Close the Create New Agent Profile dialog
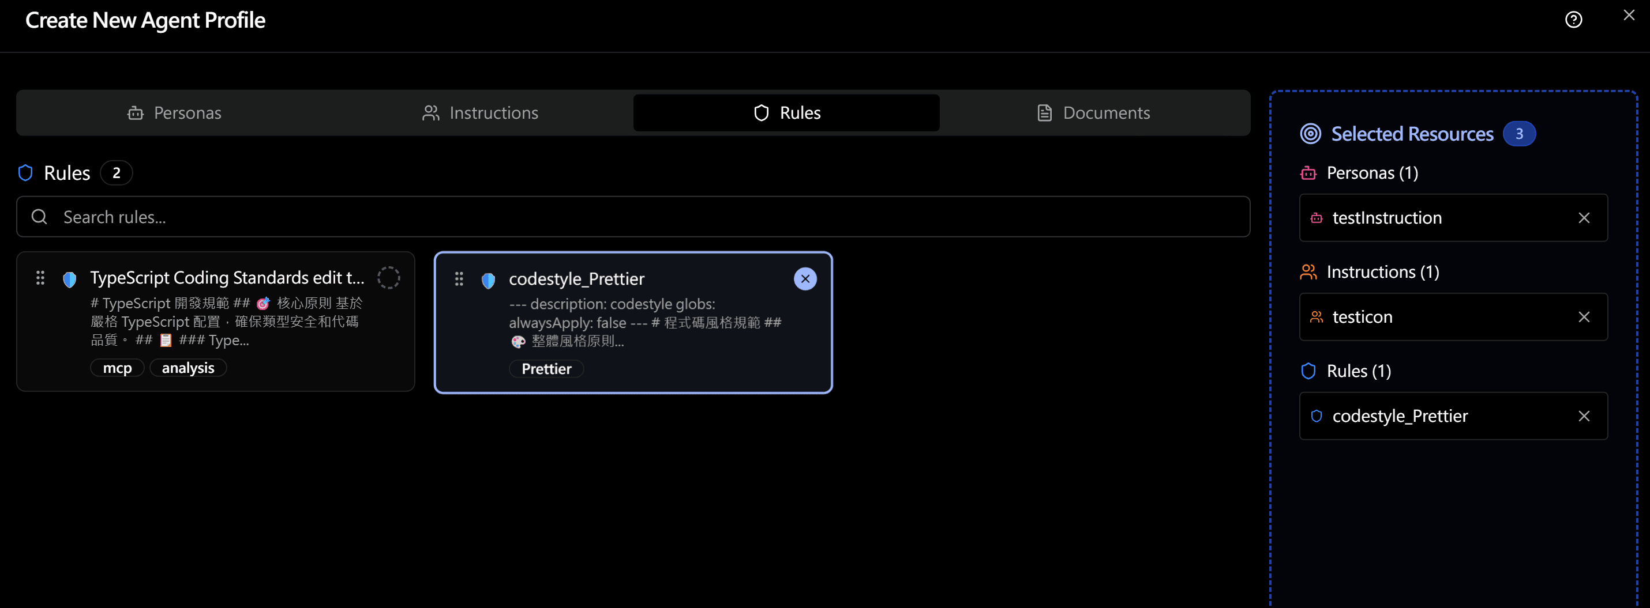Viewport: 1650px width, 608px height. (x=1629, y=16)
